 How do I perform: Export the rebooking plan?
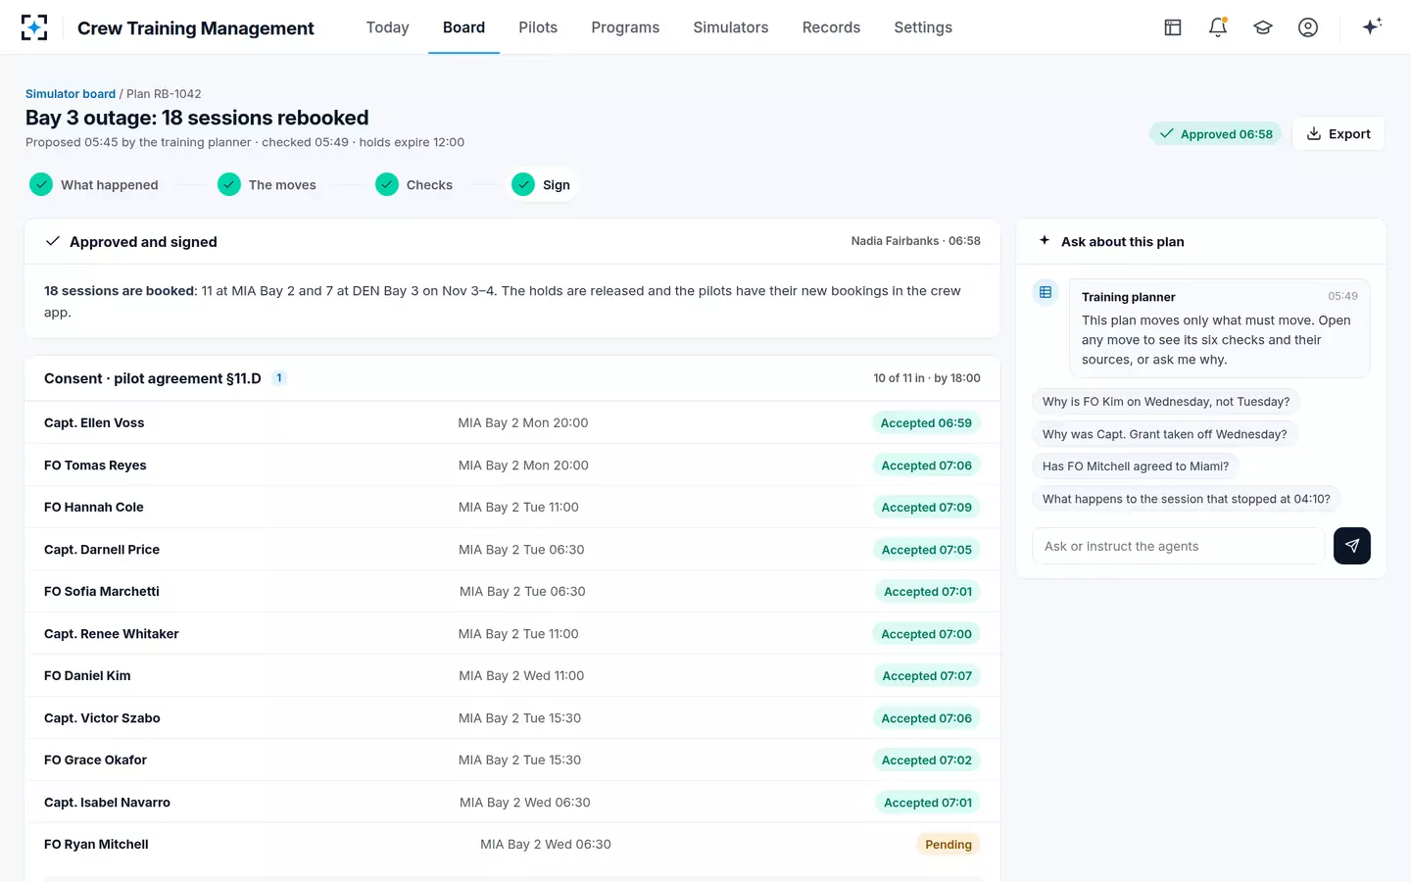pos(1338,134)
